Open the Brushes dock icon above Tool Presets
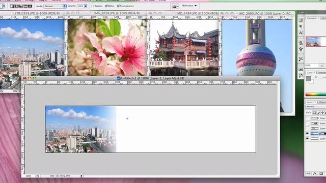This screenshot has height=183, width=326. (x=301, y=49)
